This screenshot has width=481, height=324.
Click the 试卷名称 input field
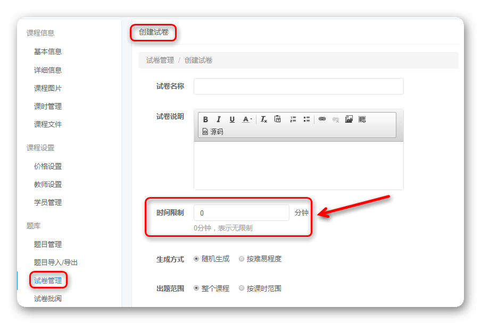pos(298,86)
